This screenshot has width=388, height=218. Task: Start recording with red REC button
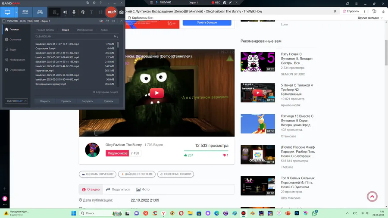(111, 12)
